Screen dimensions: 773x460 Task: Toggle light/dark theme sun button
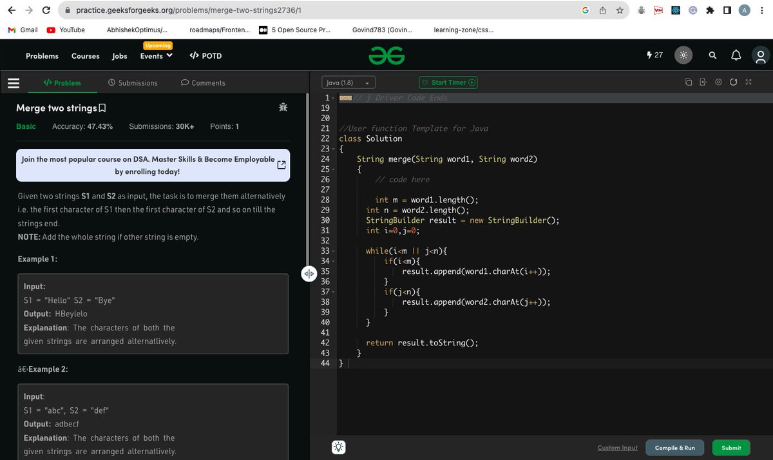[x=683, y=55]
